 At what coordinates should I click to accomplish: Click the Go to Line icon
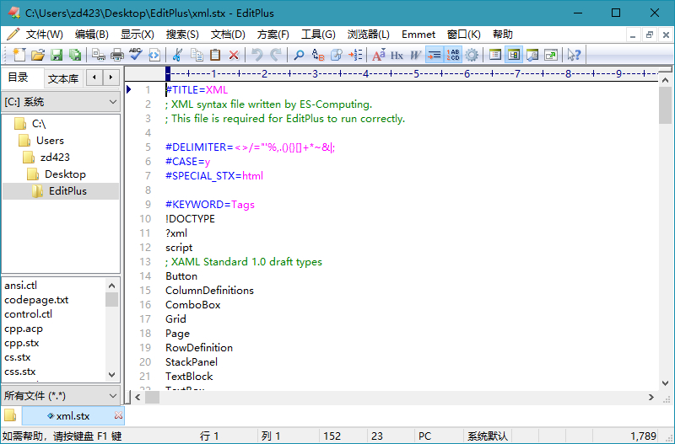pyautogui.click(x=355, y=55)
